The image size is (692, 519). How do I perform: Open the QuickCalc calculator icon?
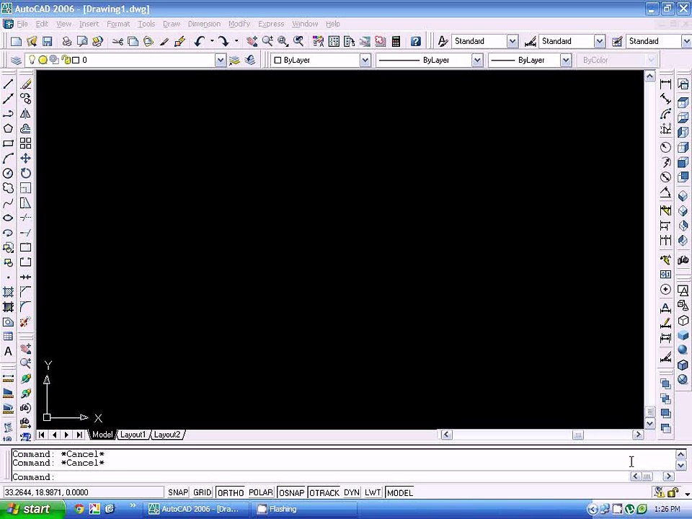(x=396, y=42)
